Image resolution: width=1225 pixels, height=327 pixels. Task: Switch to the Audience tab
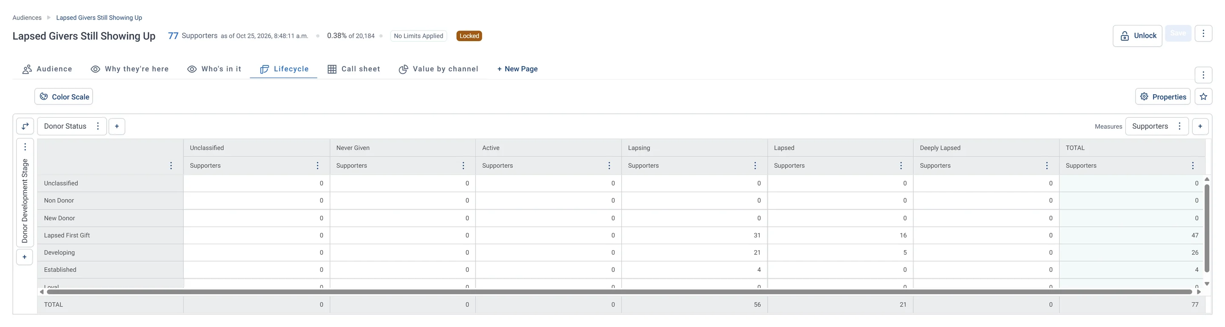47,69
